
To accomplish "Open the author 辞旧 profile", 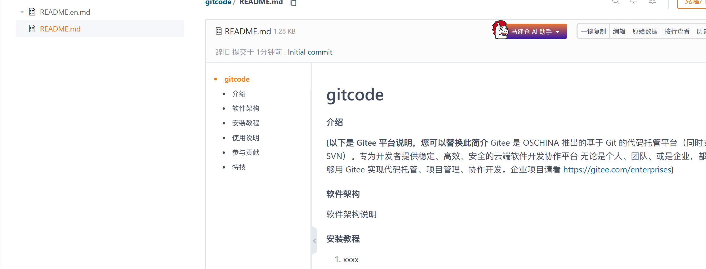I will point(222,52).
